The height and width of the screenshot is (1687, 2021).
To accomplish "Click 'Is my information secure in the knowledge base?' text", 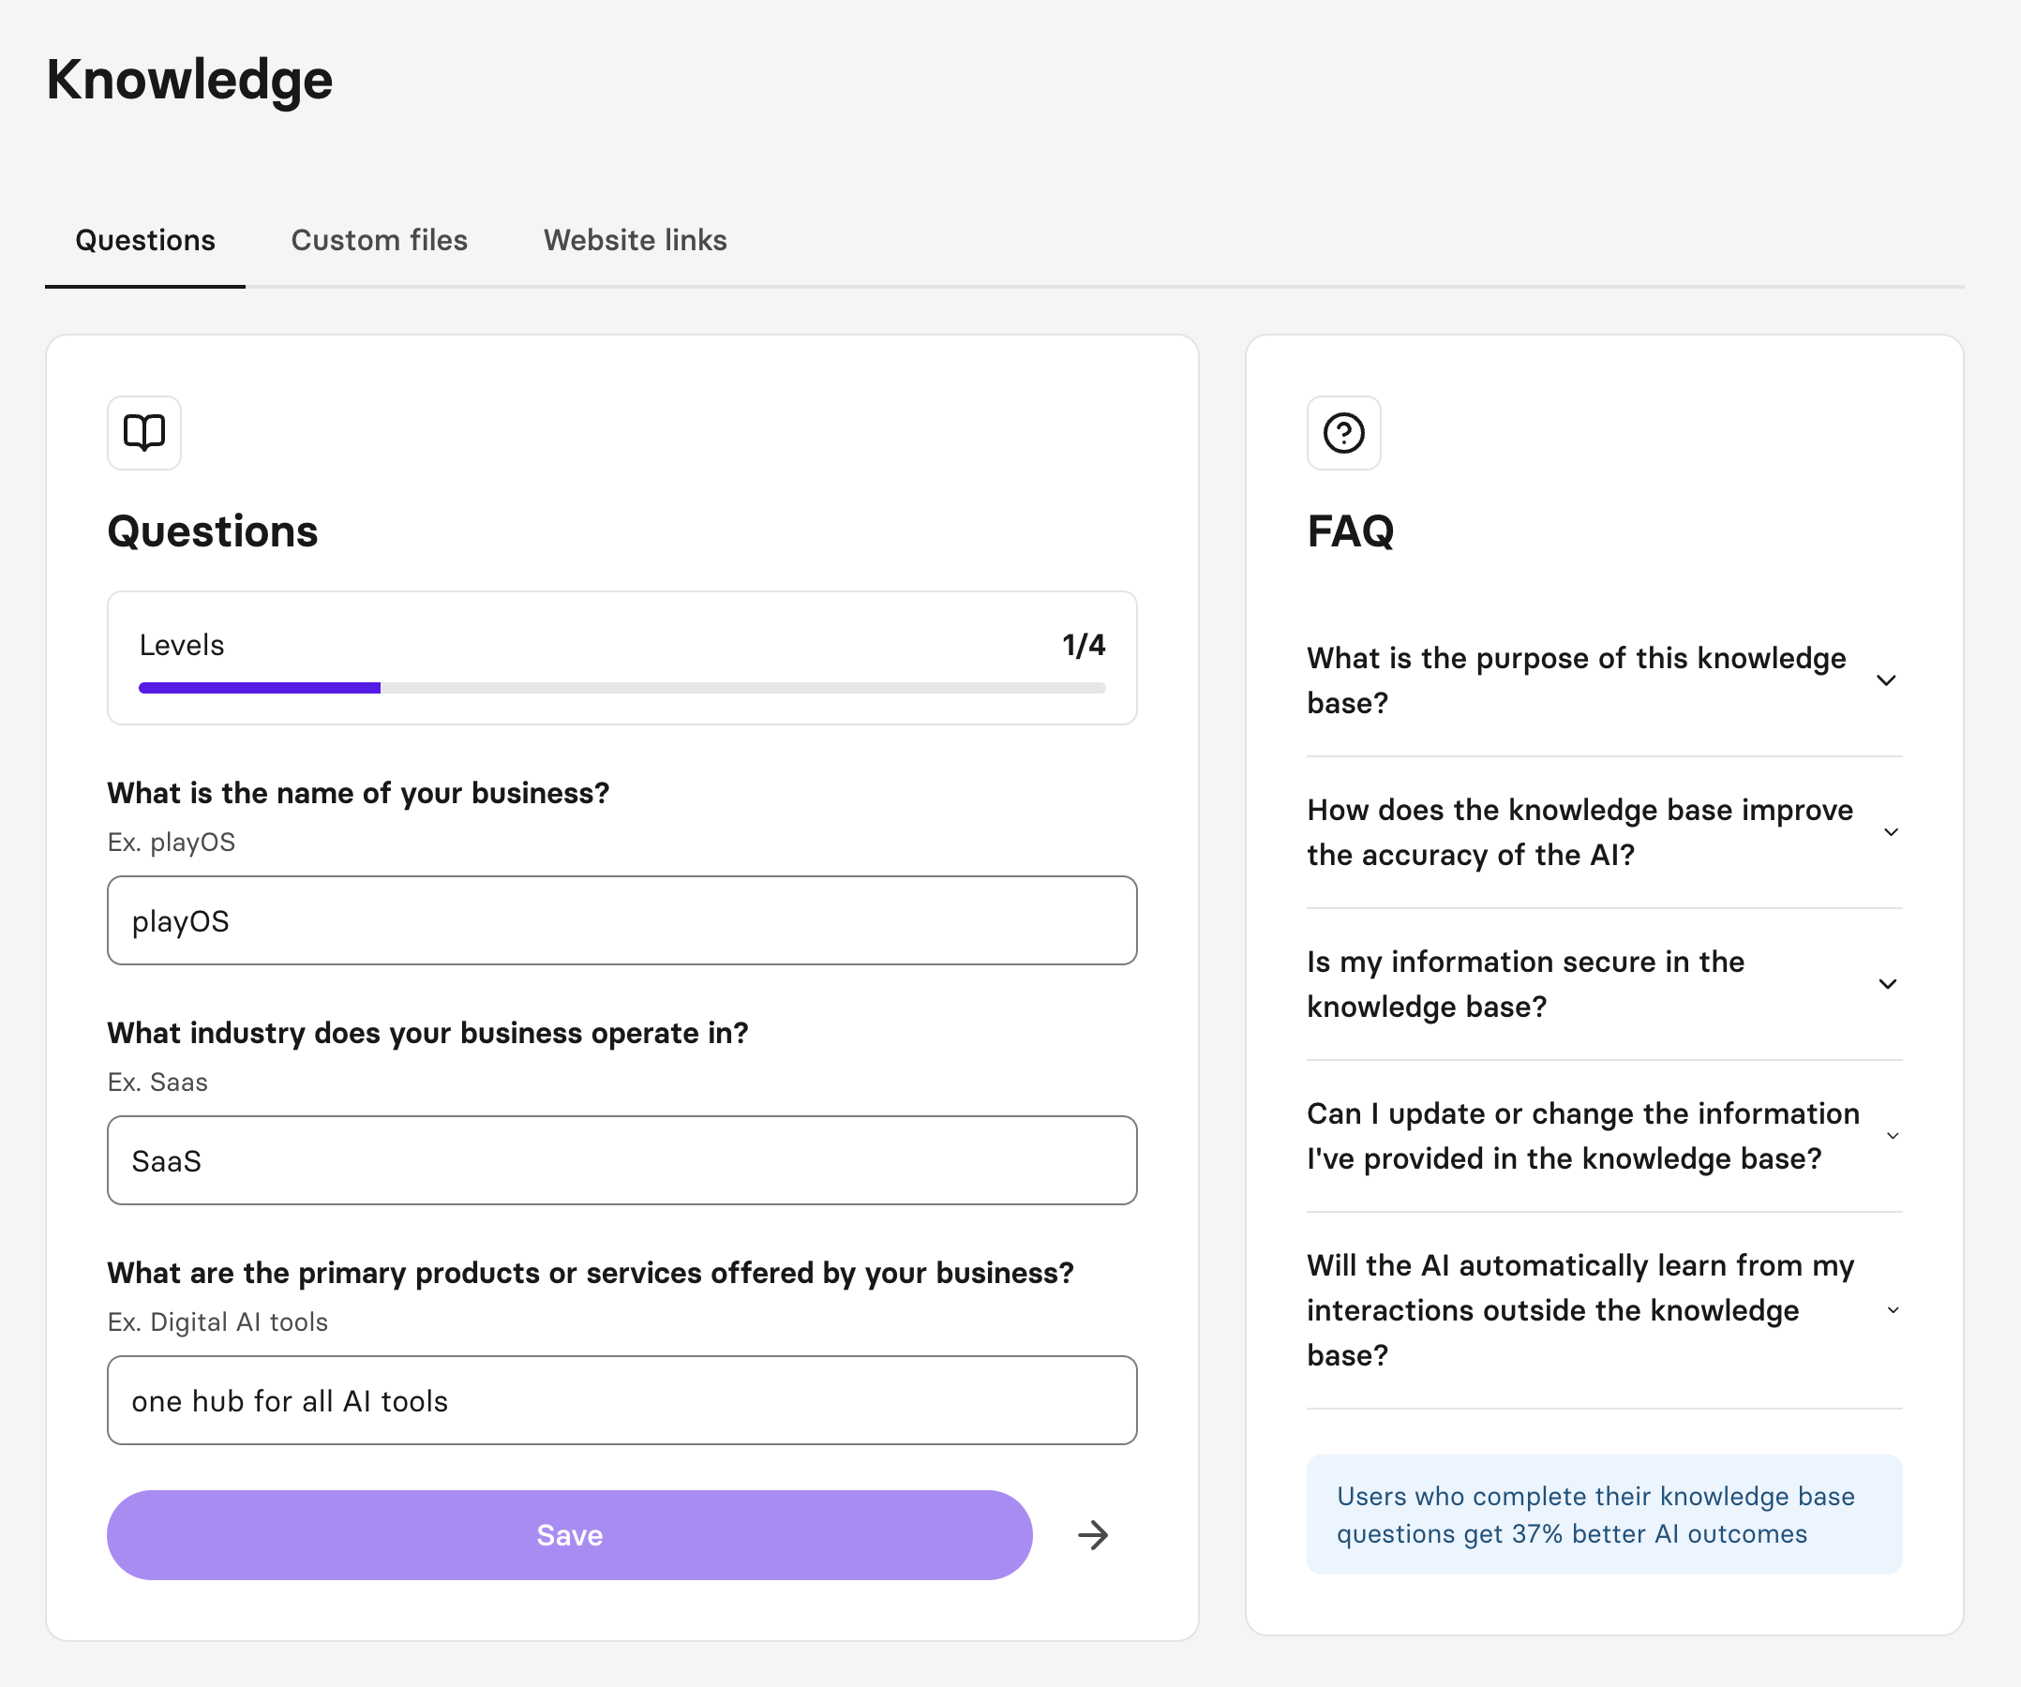I will 1525,983.
